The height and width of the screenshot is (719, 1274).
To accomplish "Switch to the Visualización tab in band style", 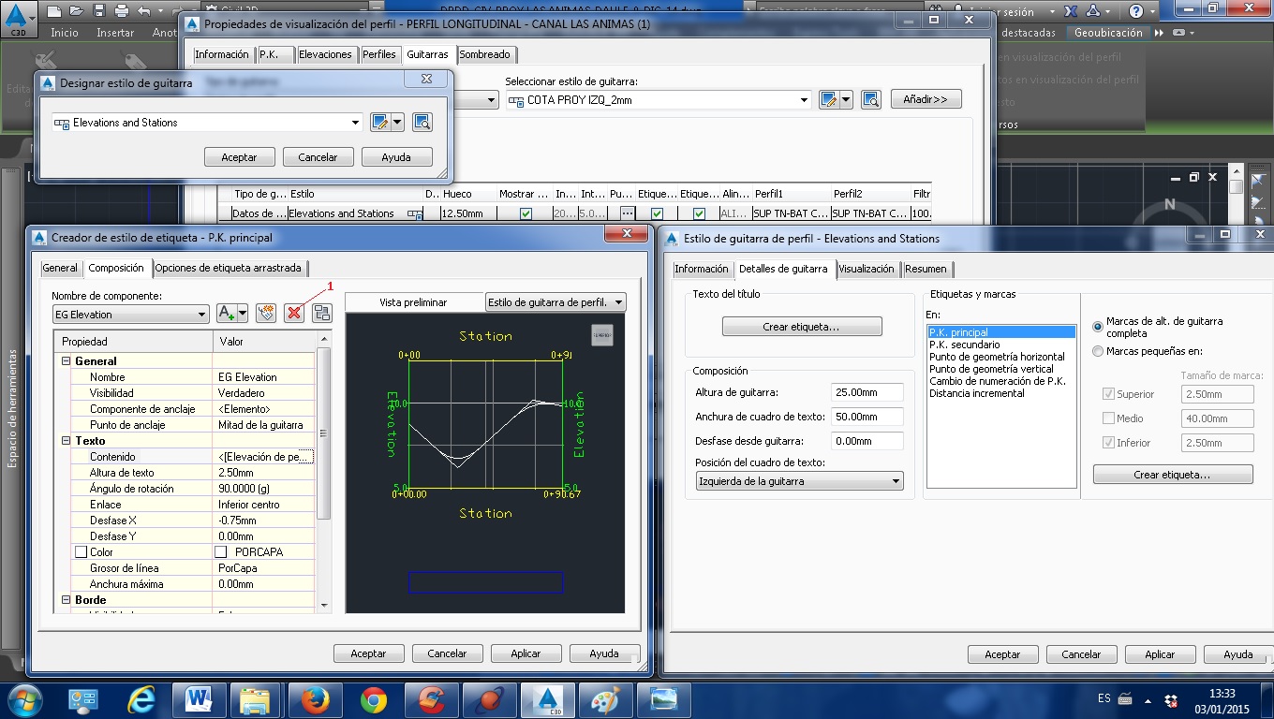I will click(x=867, y=269).
